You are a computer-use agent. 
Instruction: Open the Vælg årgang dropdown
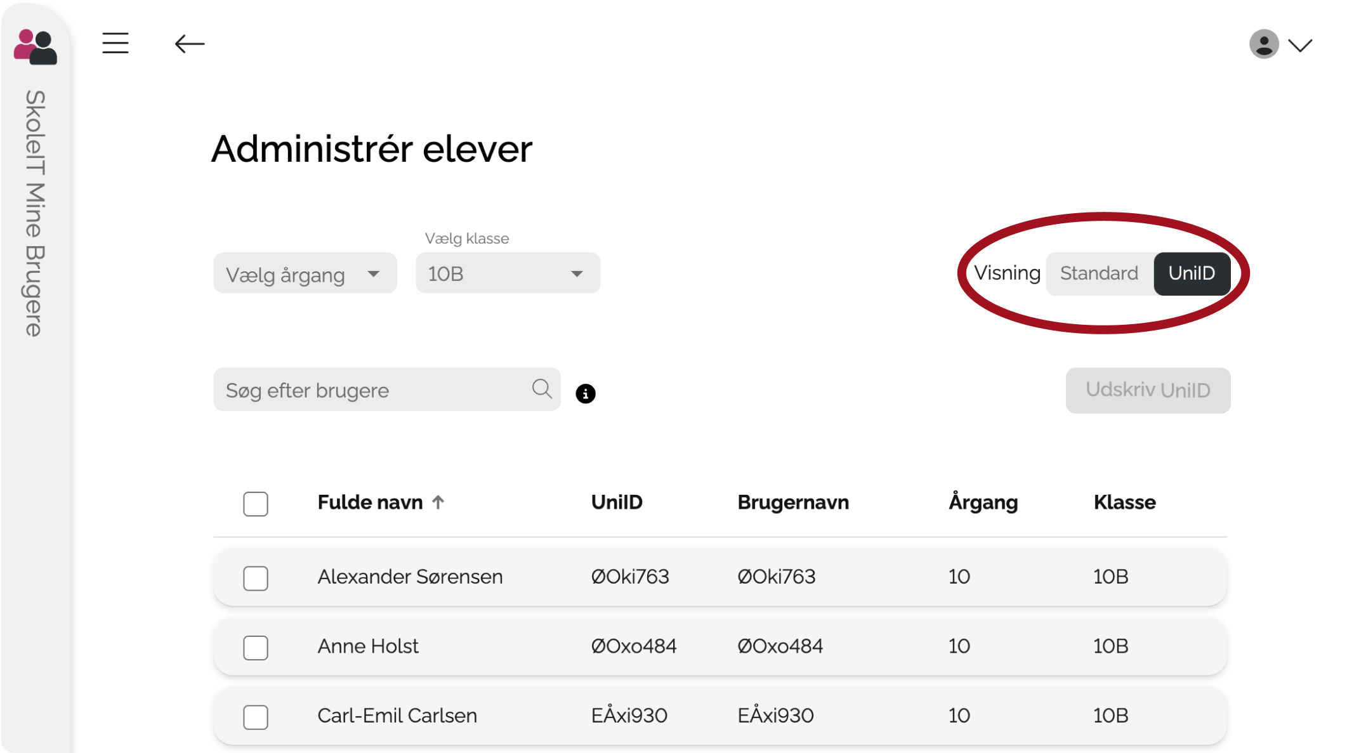tap(305, 274)
